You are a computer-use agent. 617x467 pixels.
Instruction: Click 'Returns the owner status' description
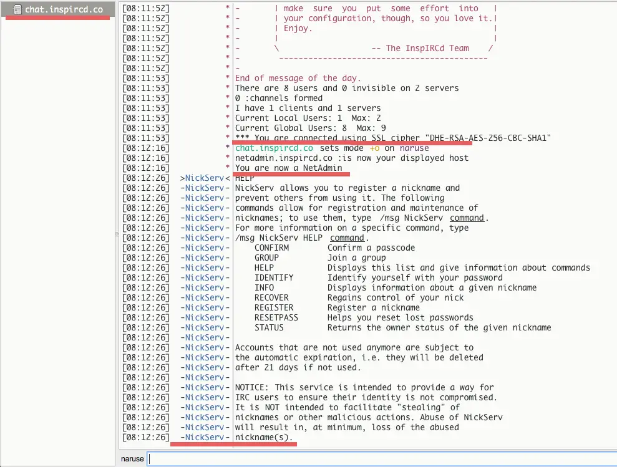coord(439,328)
